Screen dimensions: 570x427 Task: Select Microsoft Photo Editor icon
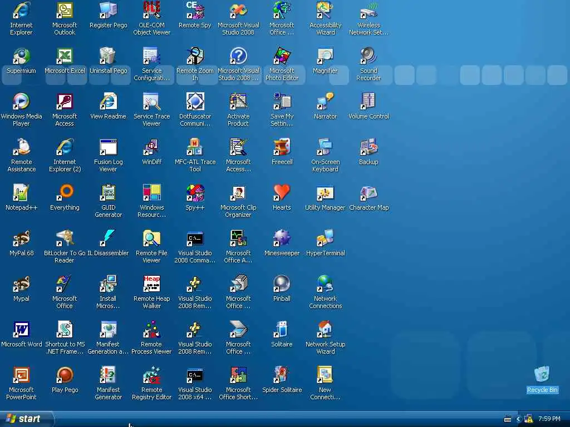(x=282, y=56)
